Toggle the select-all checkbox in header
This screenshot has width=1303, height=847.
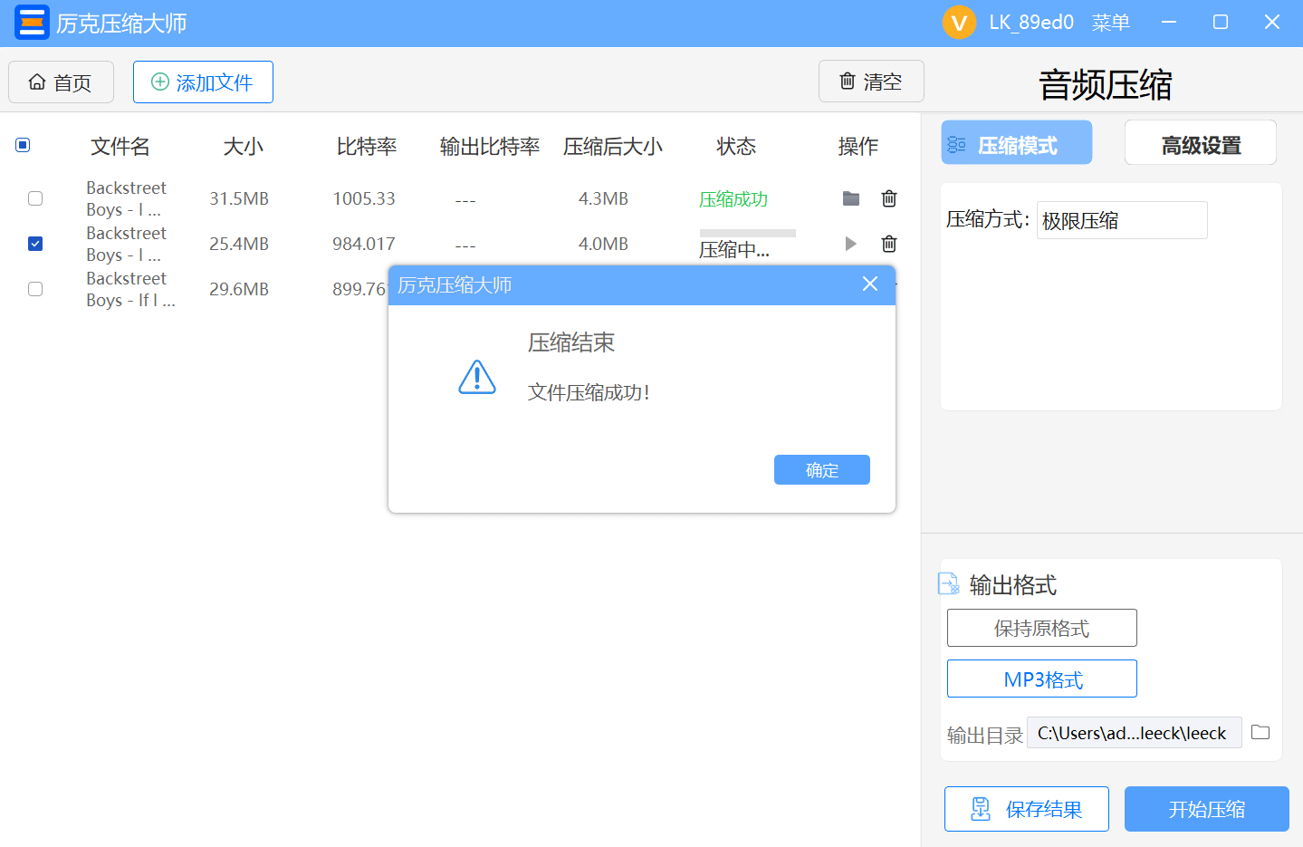[24, 145]
